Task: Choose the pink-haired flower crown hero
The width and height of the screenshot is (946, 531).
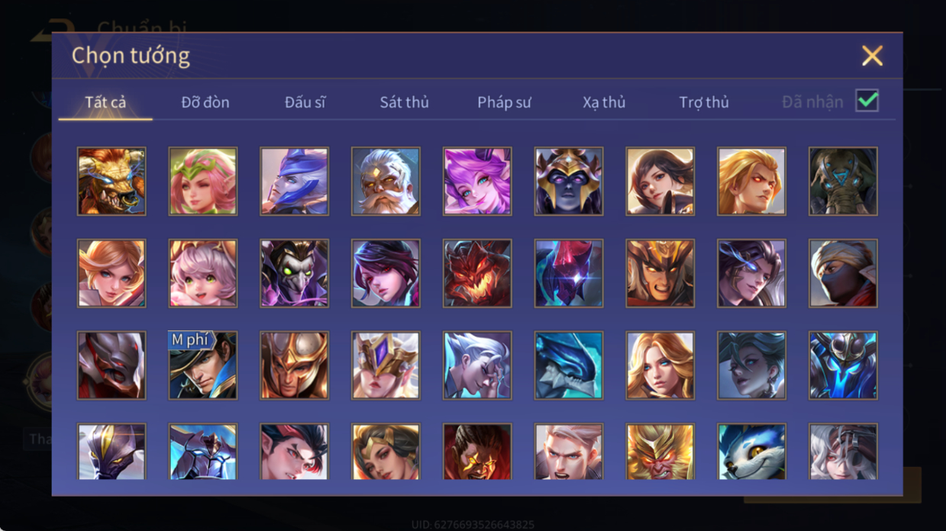Action: click(x=203, y=182)
